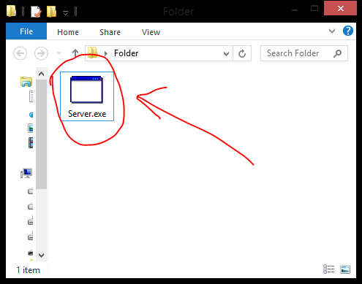362x284 pixels.
Task: Open Help via the question mark icon
Action: pyautogui.click(x=348, y=31)
